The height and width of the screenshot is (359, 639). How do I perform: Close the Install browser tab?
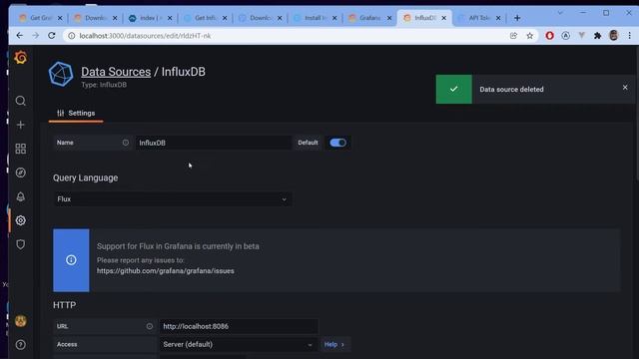point(334,18)
